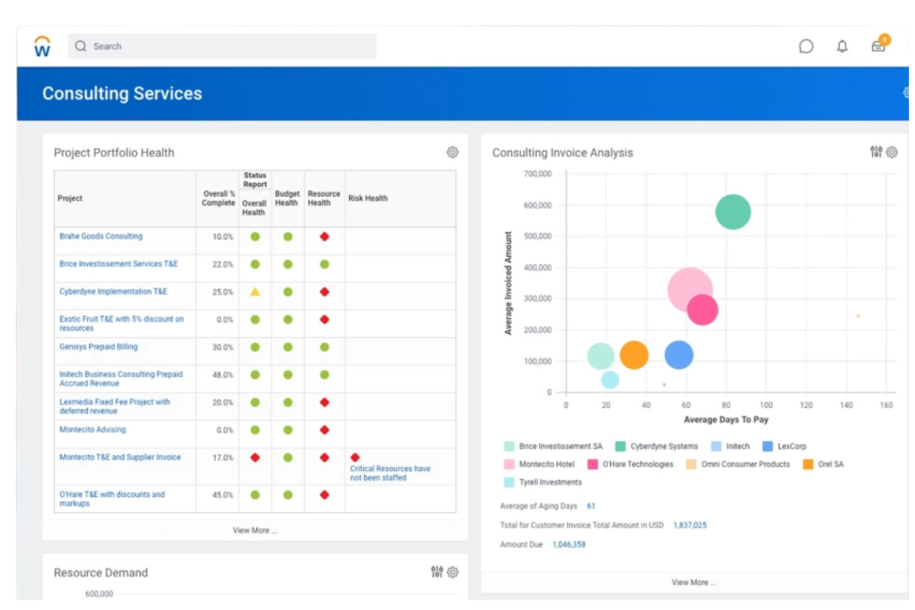Open the Montecito Advising project link

(x=92, y=430)
